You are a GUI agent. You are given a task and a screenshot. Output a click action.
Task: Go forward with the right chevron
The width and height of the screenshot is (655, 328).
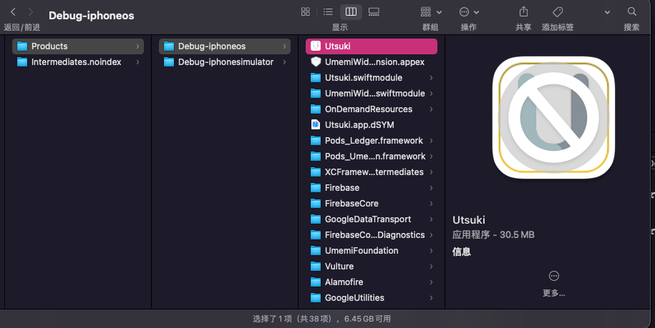[x=31, y=11]
